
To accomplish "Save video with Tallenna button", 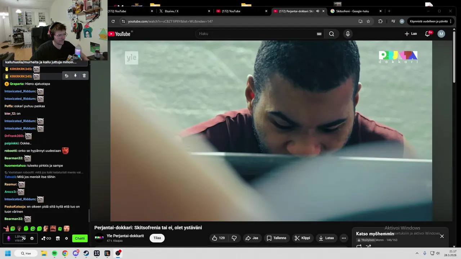I will [x=277, y=238].
